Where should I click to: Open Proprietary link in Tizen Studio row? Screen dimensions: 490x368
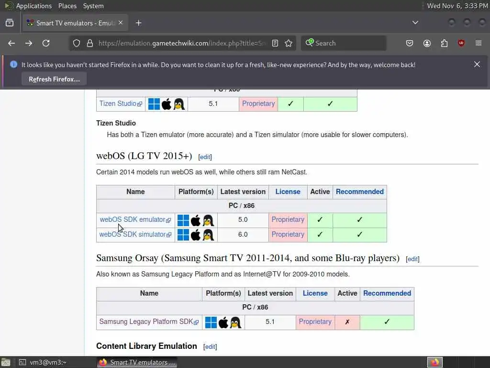coord(258,103)
